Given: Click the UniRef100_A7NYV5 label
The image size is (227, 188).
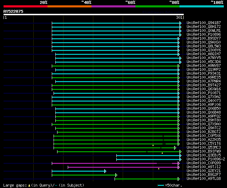Looking at the screenshot, I should click(204, 58).
